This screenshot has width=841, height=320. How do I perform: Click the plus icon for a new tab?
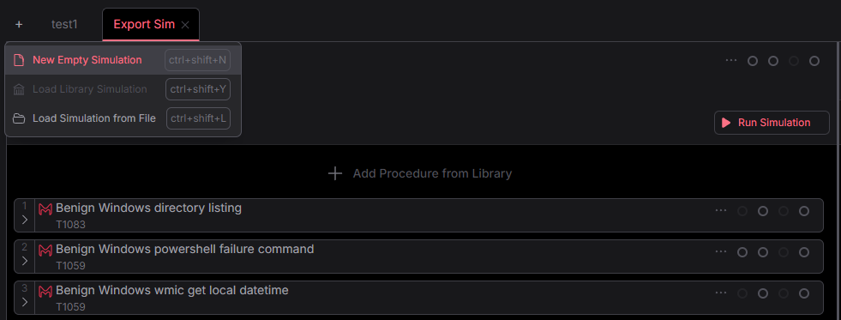pyautogui.click(x=19, y=25)
